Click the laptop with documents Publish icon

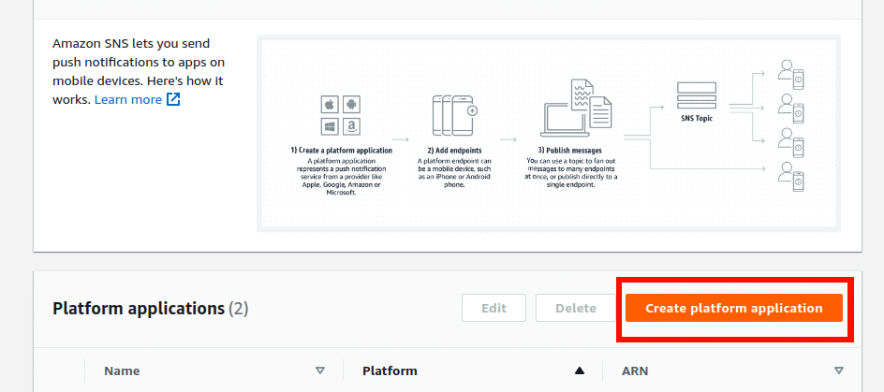click(575, 108)
